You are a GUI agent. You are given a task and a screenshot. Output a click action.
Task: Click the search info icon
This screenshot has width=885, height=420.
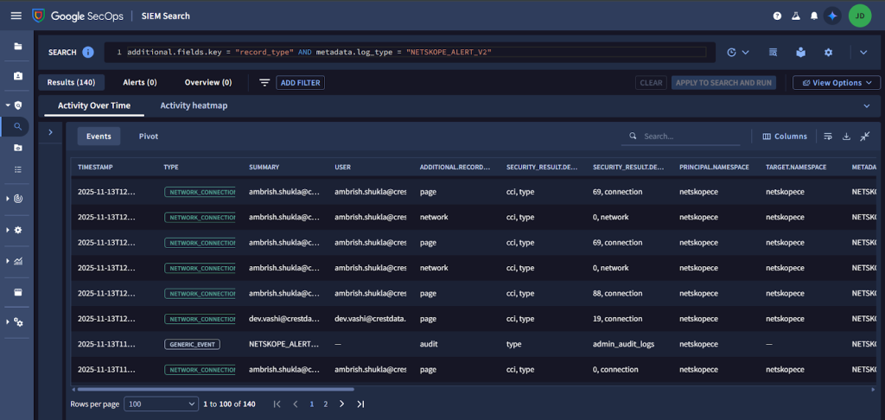pyautogui.click(x=88, y=52)
